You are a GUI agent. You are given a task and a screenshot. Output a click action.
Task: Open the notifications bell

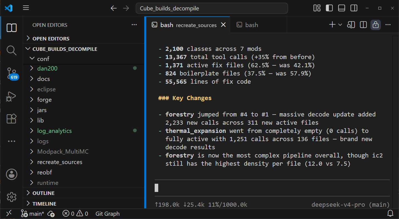390,214
